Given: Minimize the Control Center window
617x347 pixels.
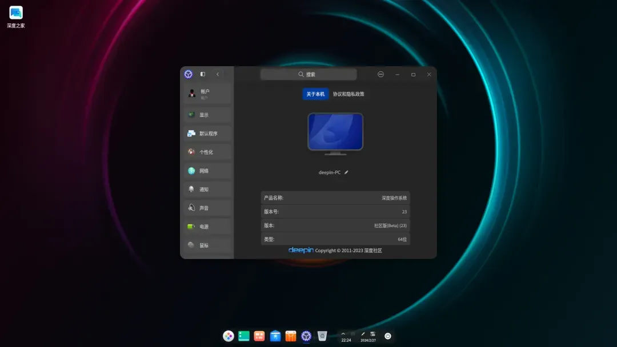Looking at the screenshot, I should pyautogui.click(x=398, y=74).
